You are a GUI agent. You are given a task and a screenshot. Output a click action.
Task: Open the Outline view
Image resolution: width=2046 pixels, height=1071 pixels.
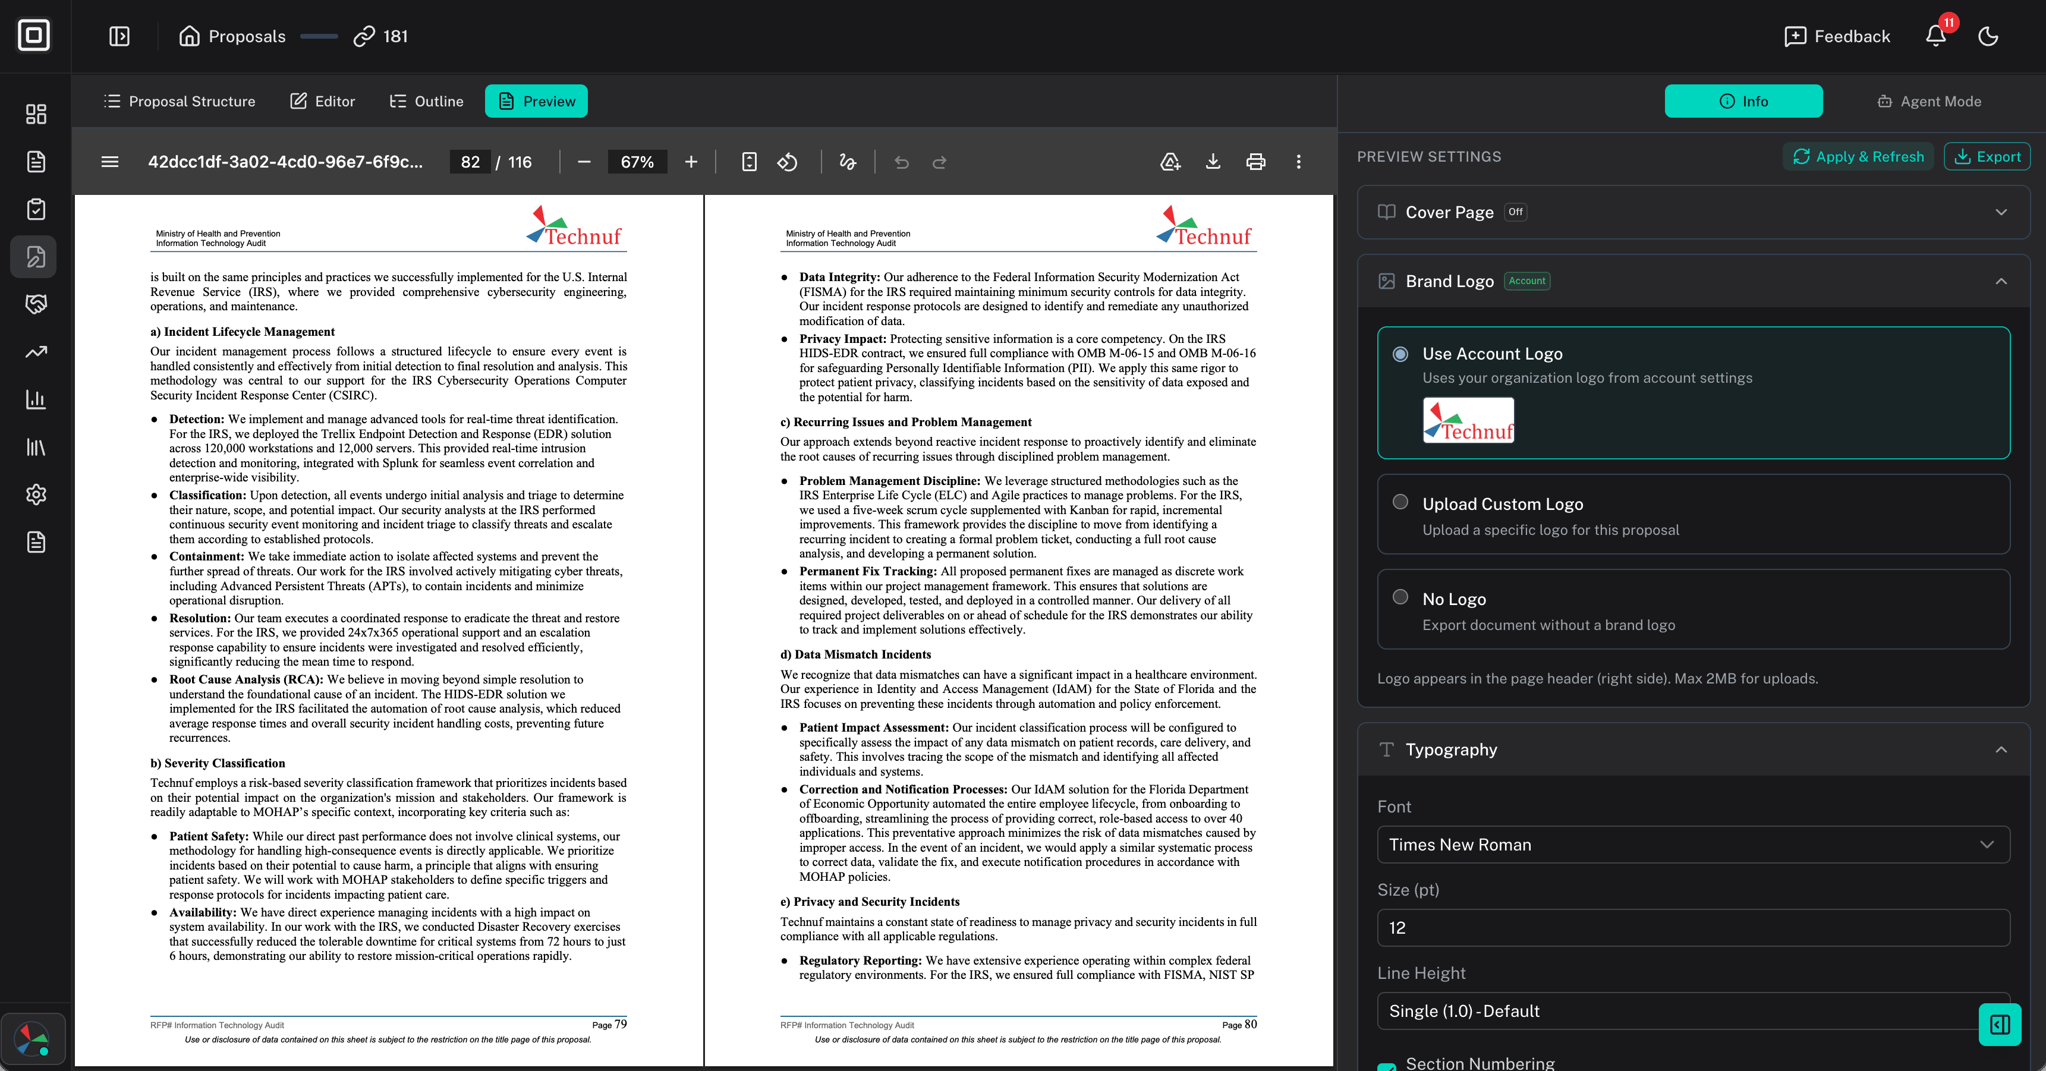click(x=427, y=101)
